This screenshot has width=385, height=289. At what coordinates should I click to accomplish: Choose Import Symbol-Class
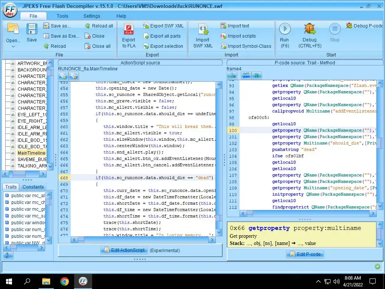[x=246, y=46]
